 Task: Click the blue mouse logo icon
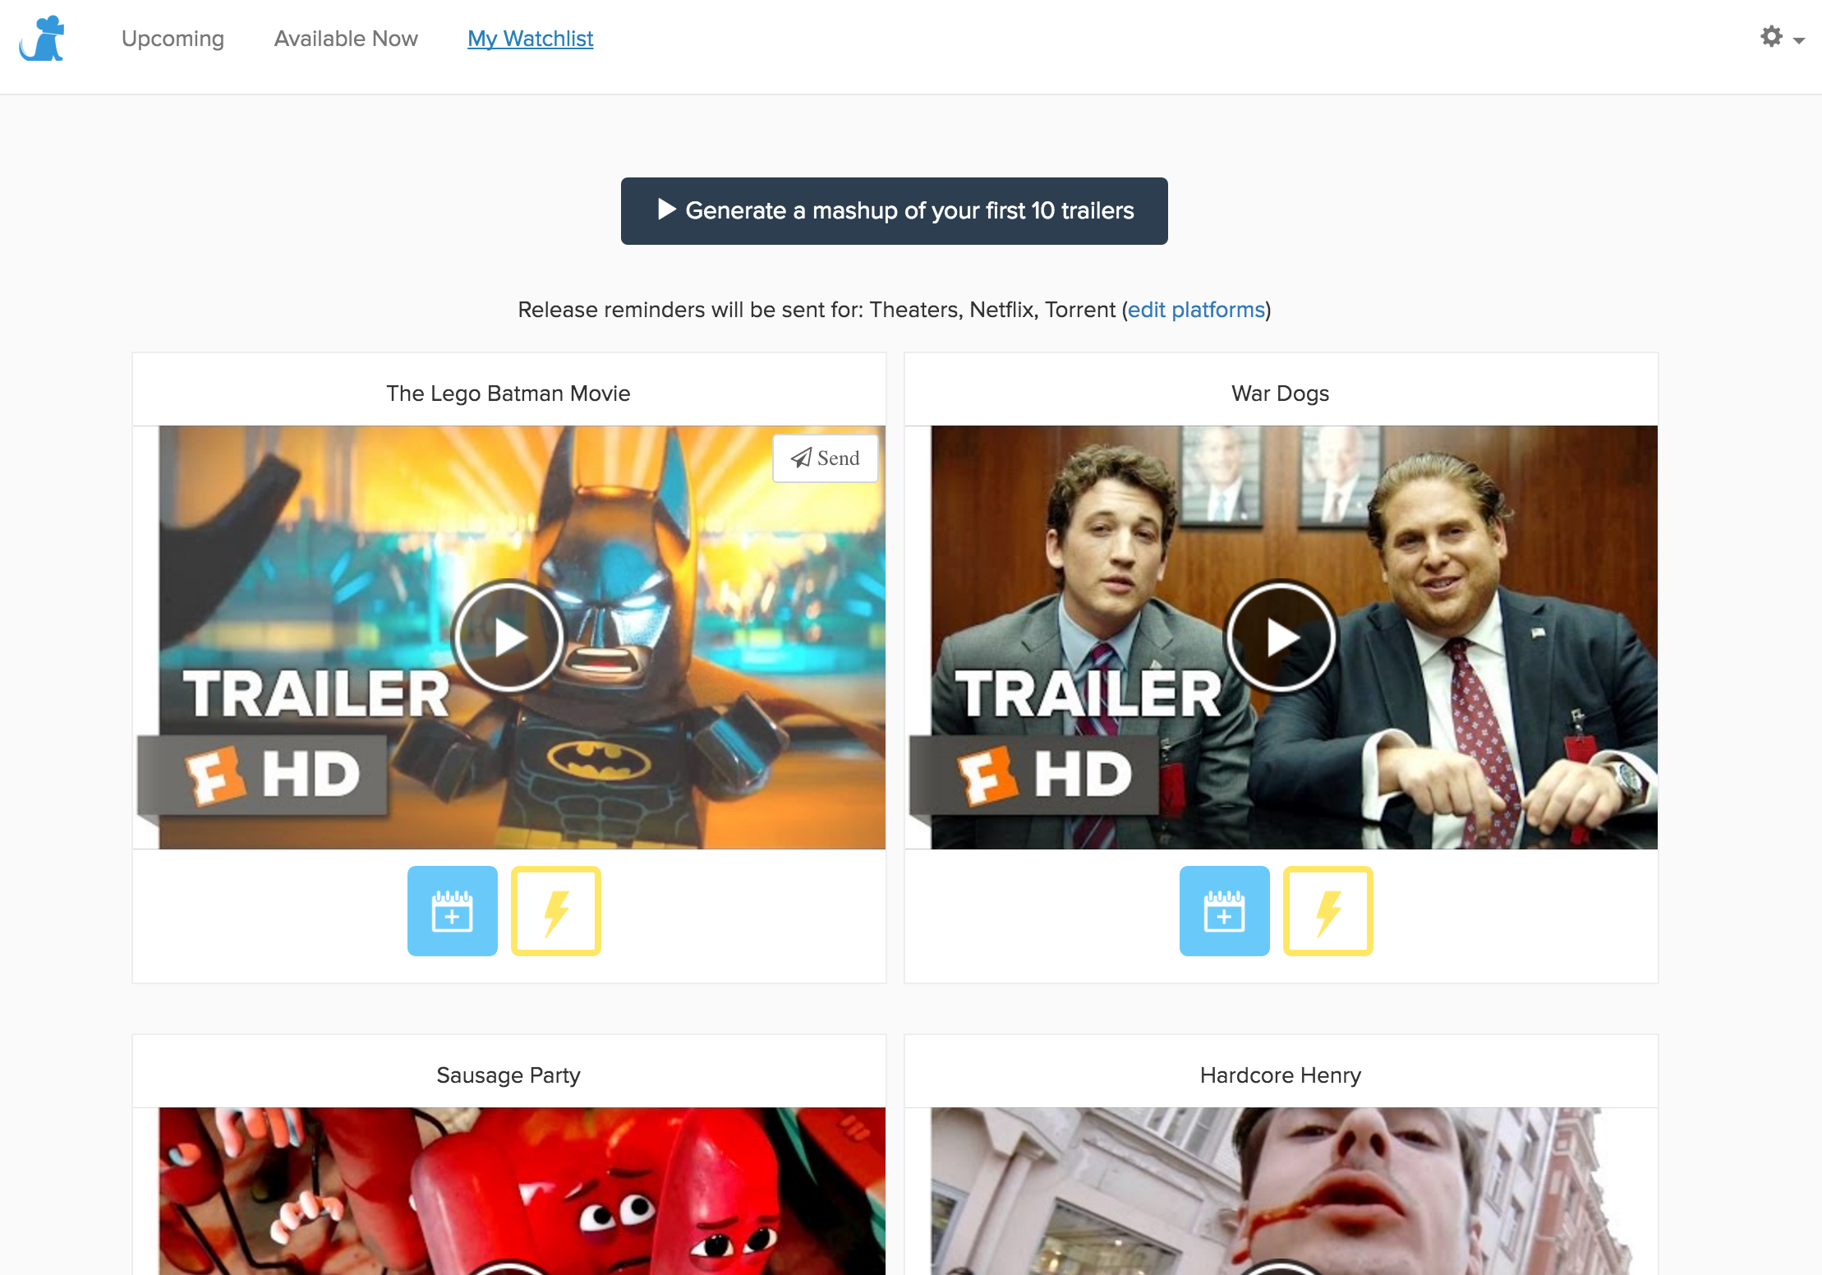pyautogui.click(x=43, y=39)
